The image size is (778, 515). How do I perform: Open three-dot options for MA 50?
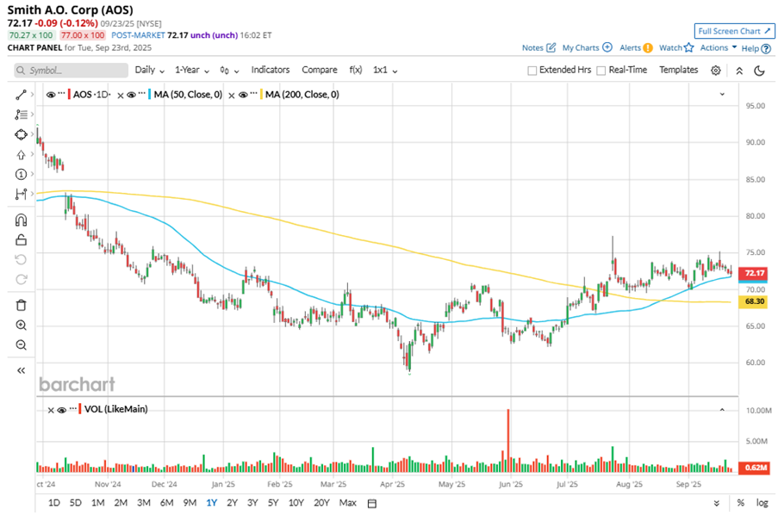142,94
